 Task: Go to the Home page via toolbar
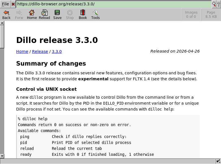[x=32, y=15]
